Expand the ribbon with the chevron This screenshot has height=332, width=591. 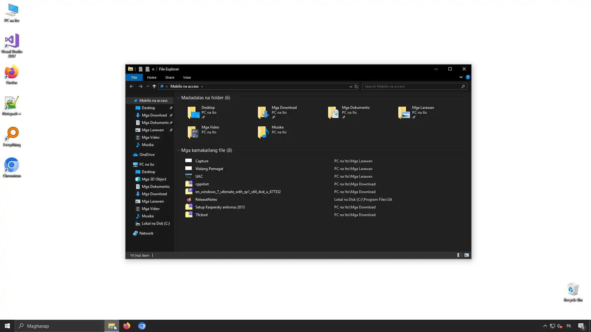pyautogui.click(x=461, y=77)
